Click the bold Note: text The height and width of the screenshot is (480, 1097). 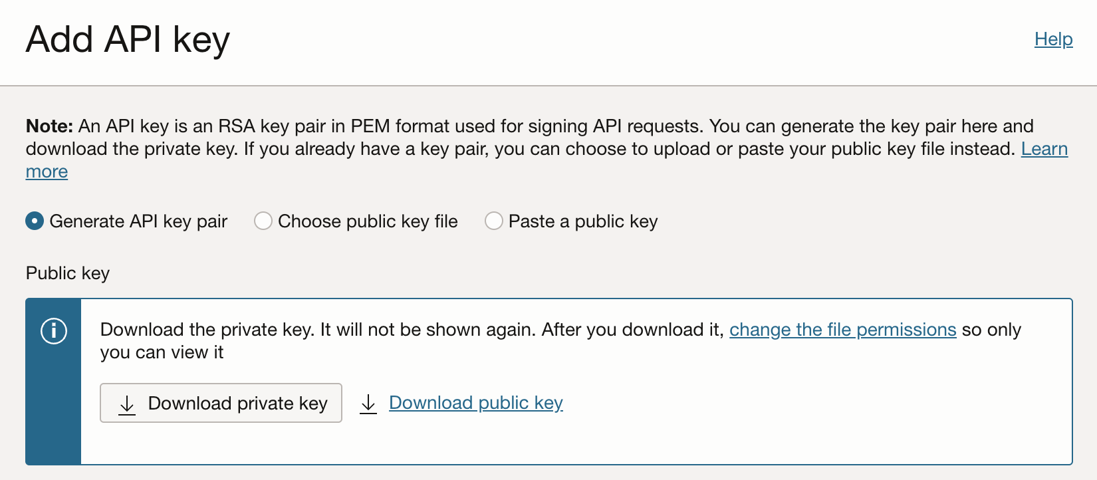click(49, 126)
